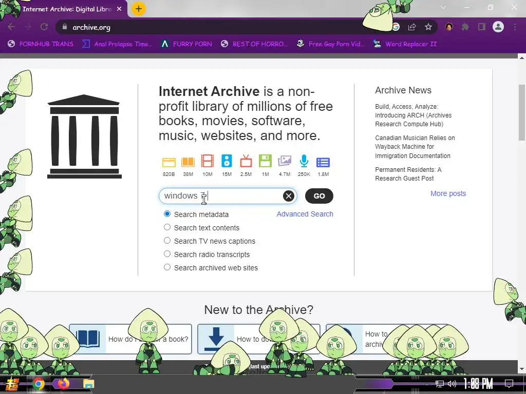This screenshot has width=526, height=394.
Task: Select the Search text contents radio button
Action: (167, 227)
